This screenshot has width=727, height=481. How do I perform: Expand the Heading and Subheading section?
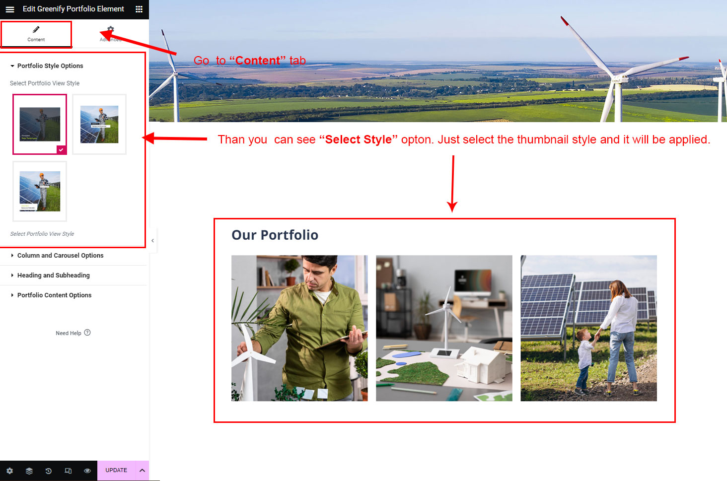[53, 275]
